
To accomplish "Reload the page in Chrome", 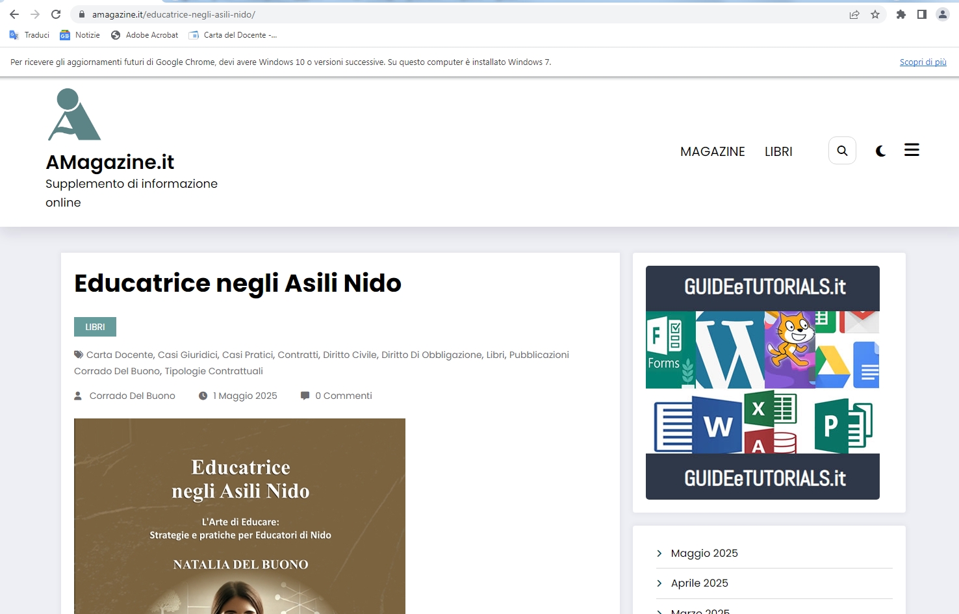I will tap(56, 14).
